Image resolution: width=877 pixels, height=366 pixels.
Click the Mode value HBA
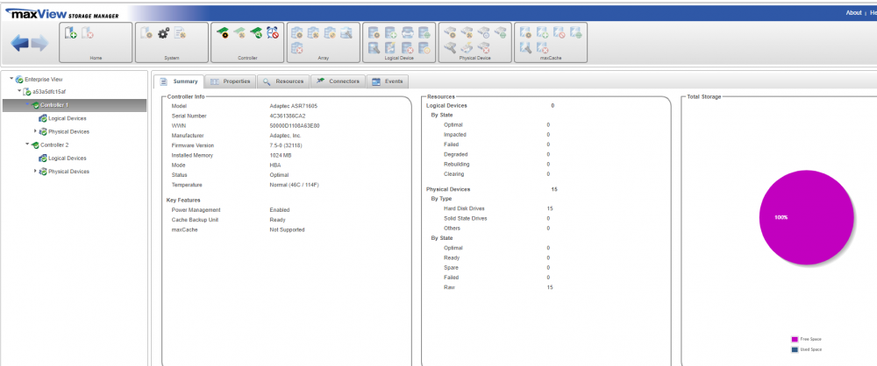(275, 165)
